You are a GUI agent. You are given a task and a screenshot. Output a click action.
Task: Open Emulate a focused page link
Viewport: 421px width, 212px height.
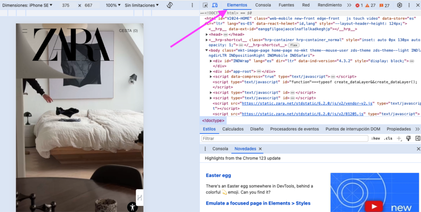click(258, 203)
